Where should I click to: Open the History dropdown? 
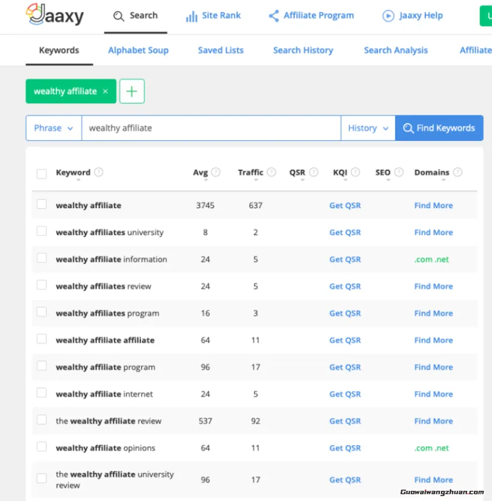click(368, 128)
